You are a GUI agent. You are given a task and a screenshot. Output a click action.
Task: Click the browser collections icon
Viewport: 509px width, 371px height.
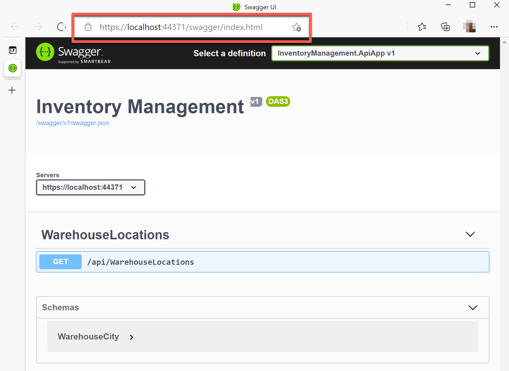(445, 27)
